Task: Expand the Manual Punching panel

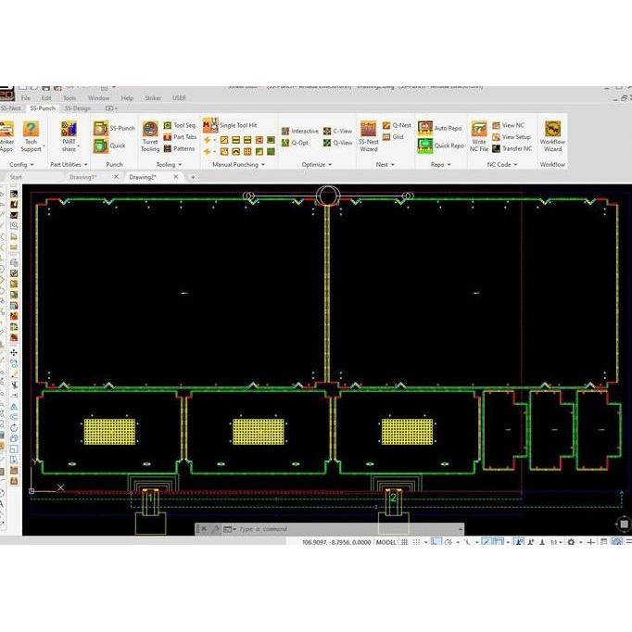Action: click(x=239, y=164)
